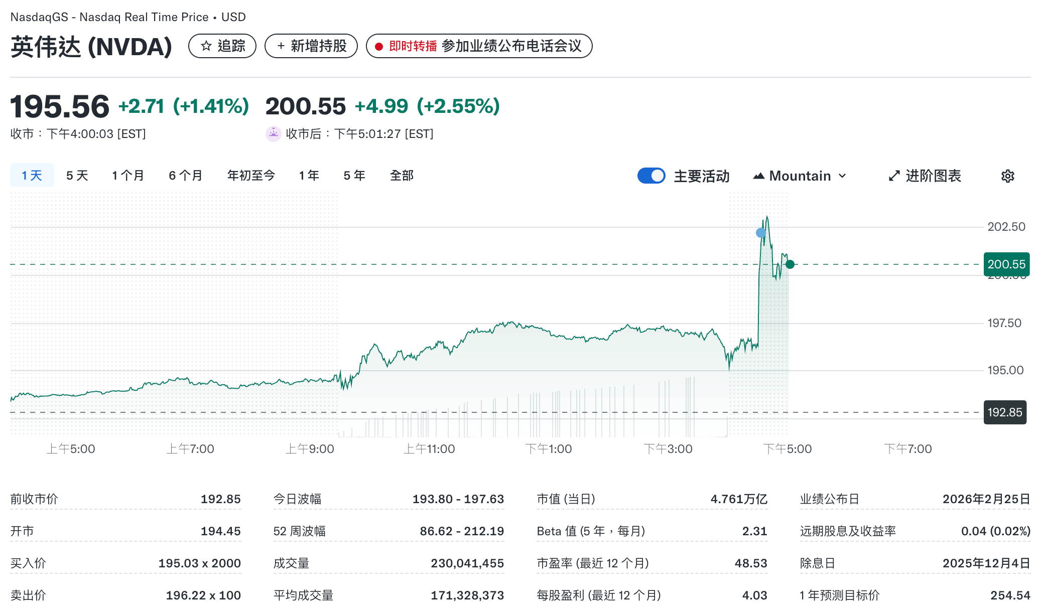The image size is (1042, 614).
Task: Click the blue event marker on chart
Action: coord(761,233)
